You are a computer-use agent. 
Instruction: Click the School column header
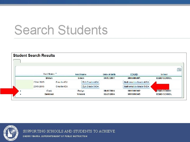tap(164, 74)
